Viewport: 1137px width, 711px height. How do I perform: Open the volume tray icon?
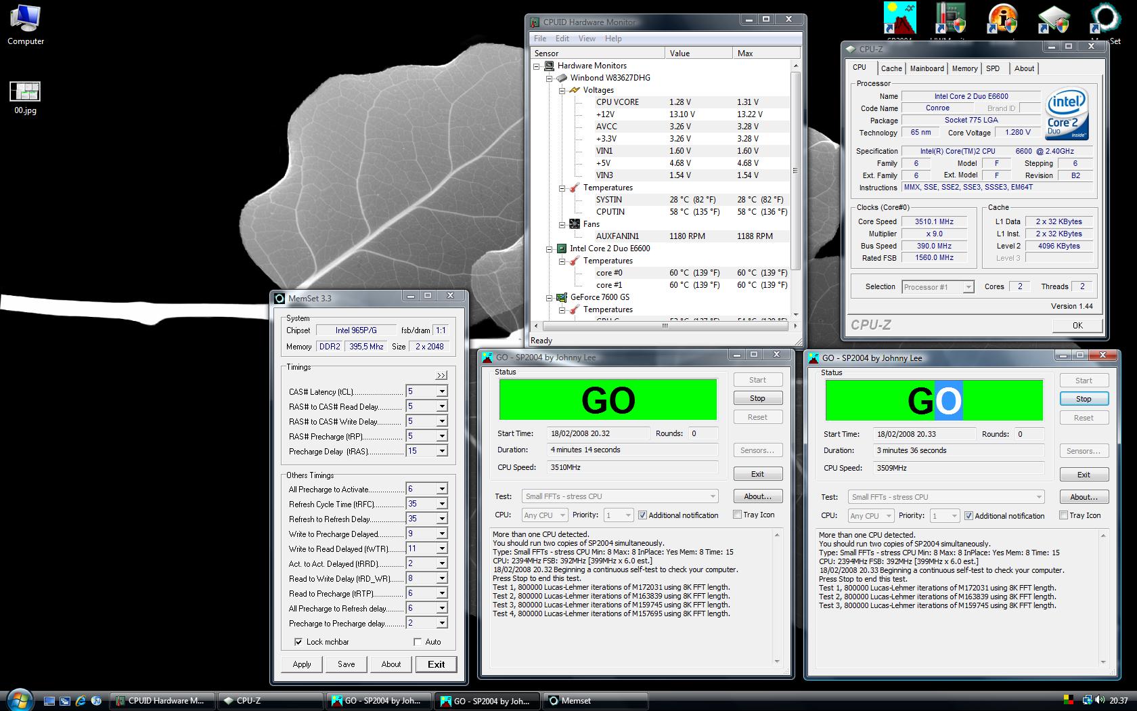(x=1100, y=701)
